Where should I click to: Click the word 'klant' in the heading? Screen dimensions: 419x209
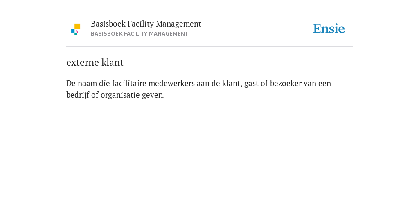click(x=113, y=62)
